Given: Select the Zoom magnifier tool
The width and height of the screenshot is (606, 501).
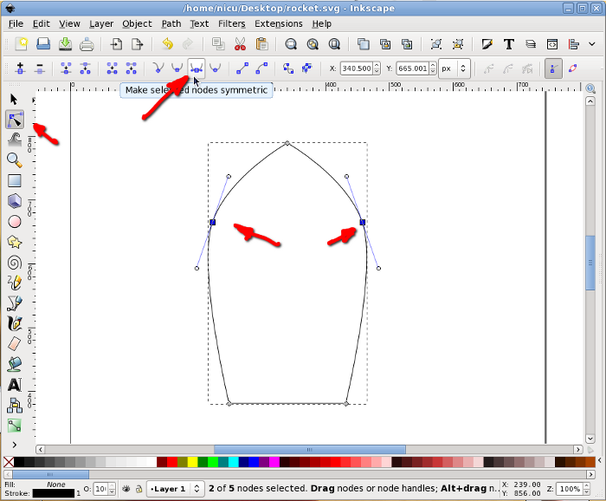Looking at the screenshot, I should pos(15,160).
